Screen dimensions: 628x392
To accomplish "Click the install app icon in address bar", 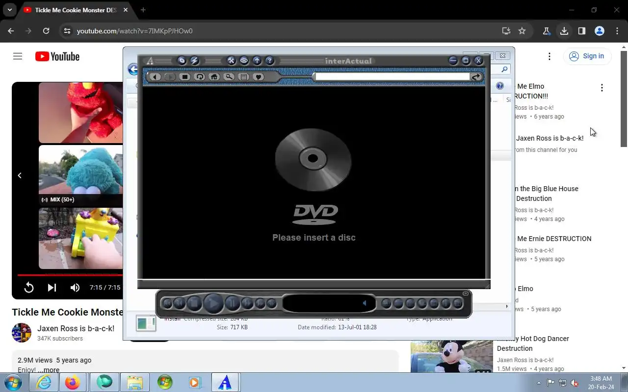I will [506, 31].
